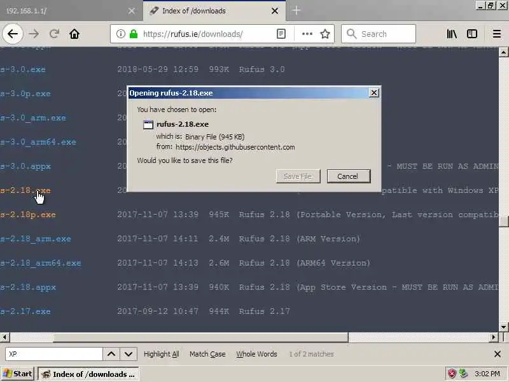509x382 pixels.
Task: Click the browser Back arrow button
Action: (12, 34)
